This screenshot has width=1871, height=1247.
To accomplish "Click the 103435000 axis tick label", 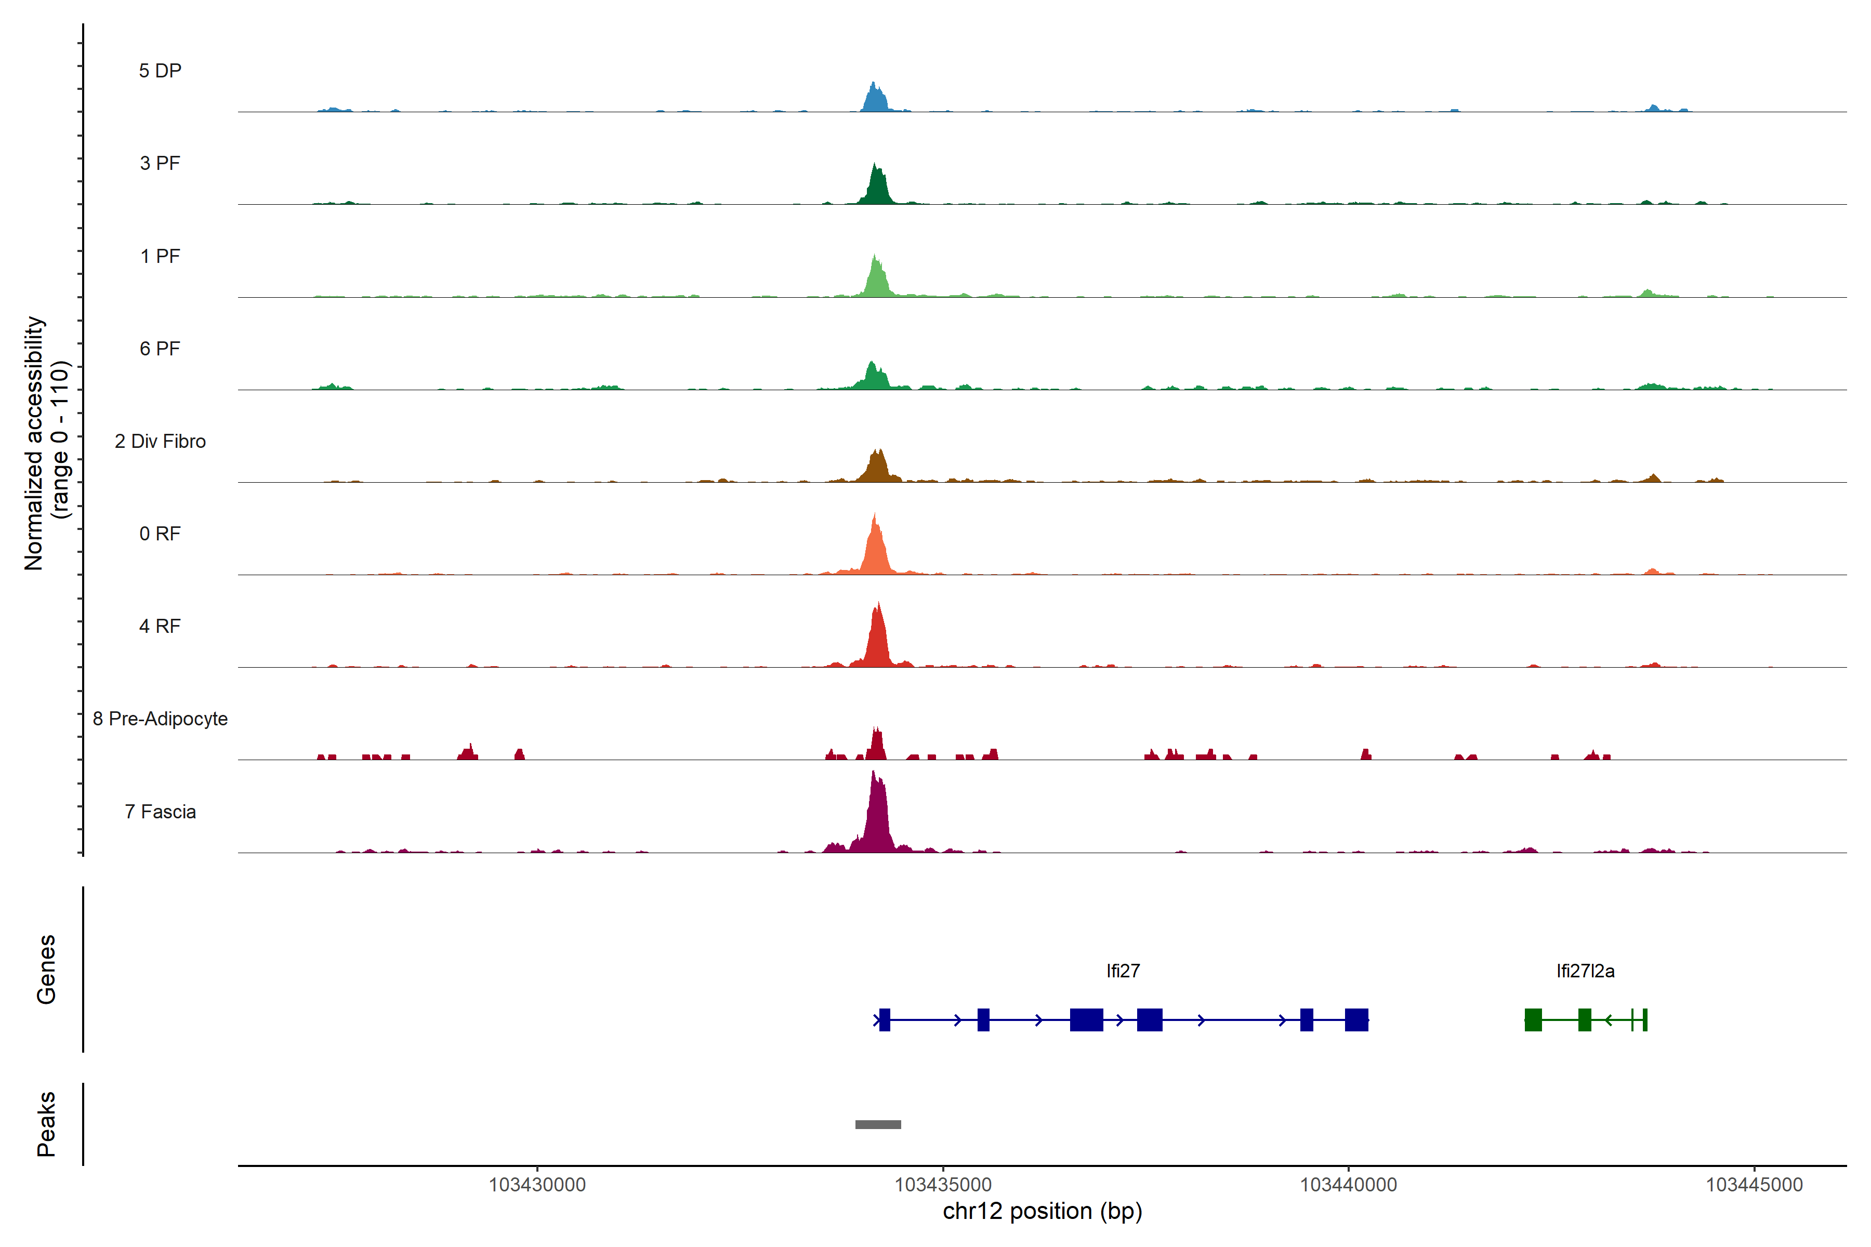I will (x=943, y=1185).
